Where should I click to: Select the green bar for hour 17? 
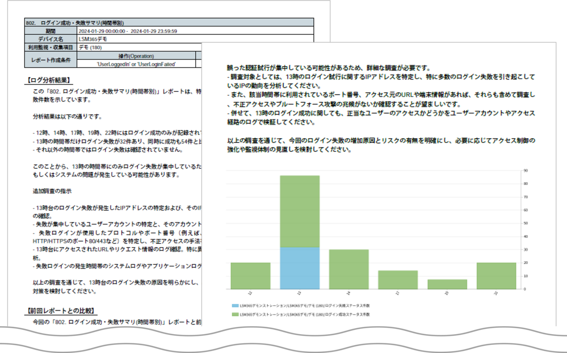tap(398, 280)
